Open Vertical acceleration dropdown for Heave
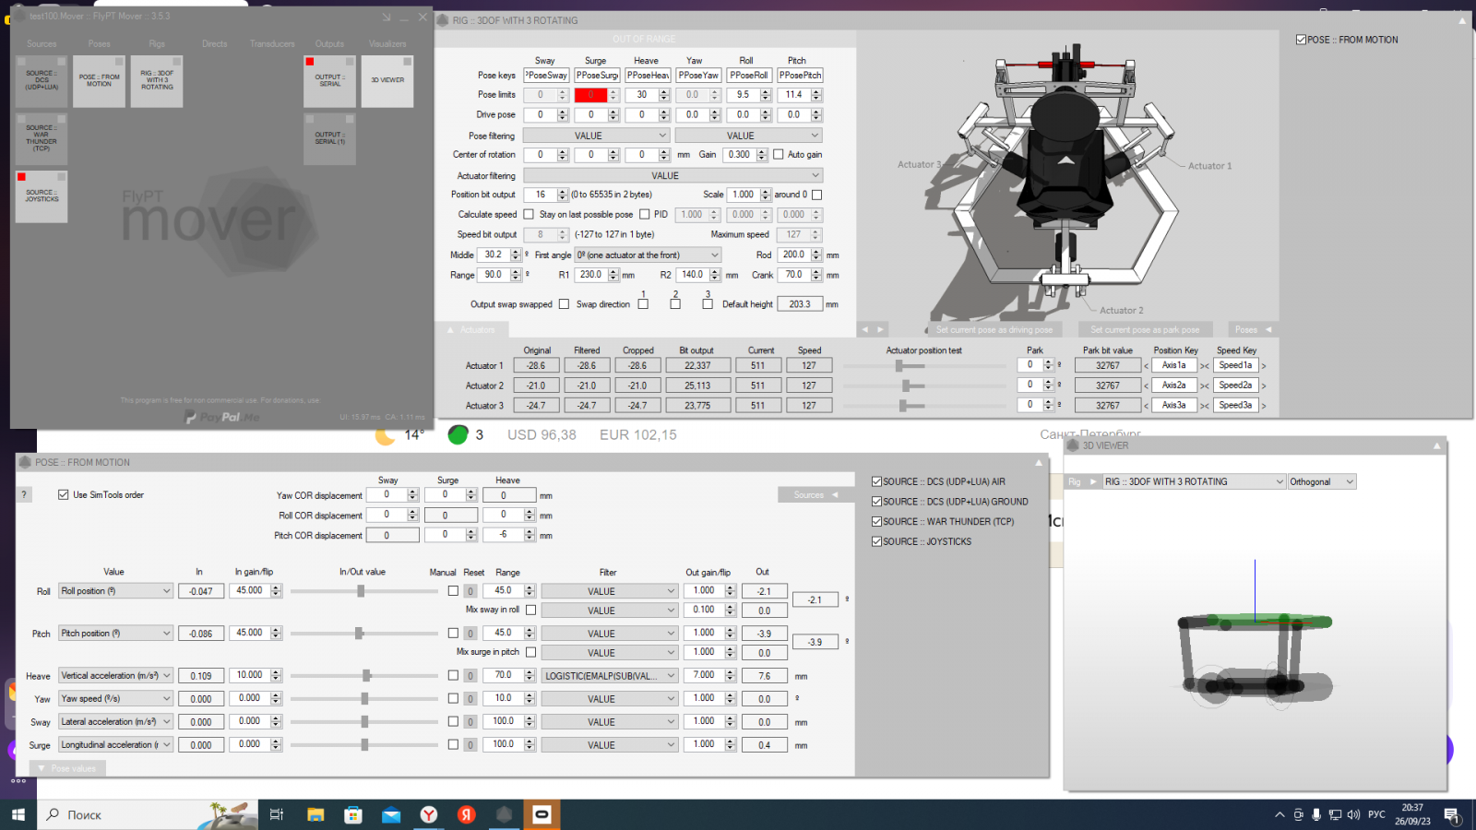 (x=116, y=676)
